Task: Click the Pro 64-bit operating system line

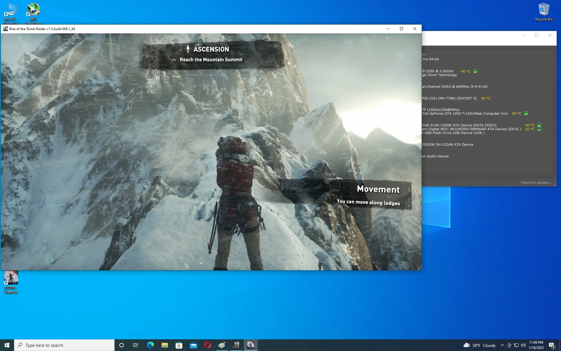Action: pos(430,59)
